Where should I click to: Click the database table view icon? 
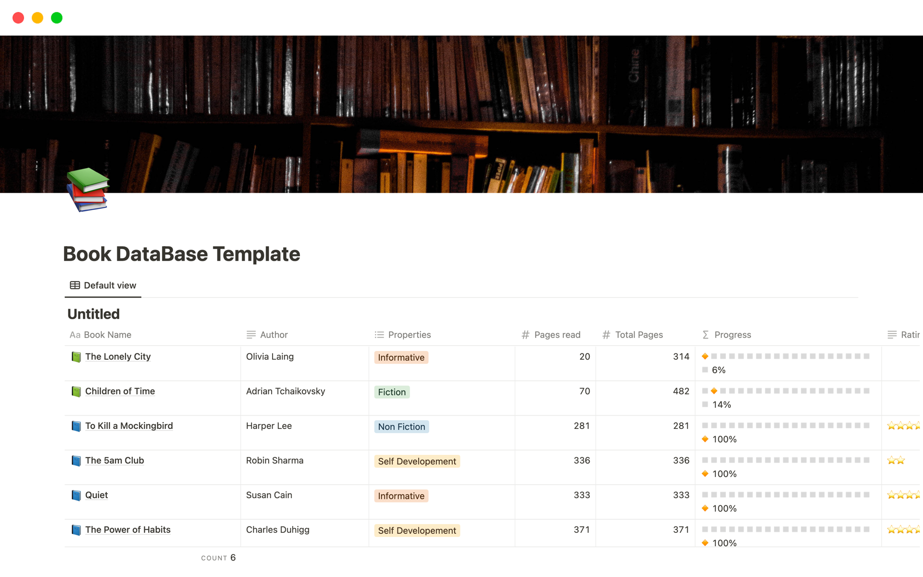click(75, 285)
